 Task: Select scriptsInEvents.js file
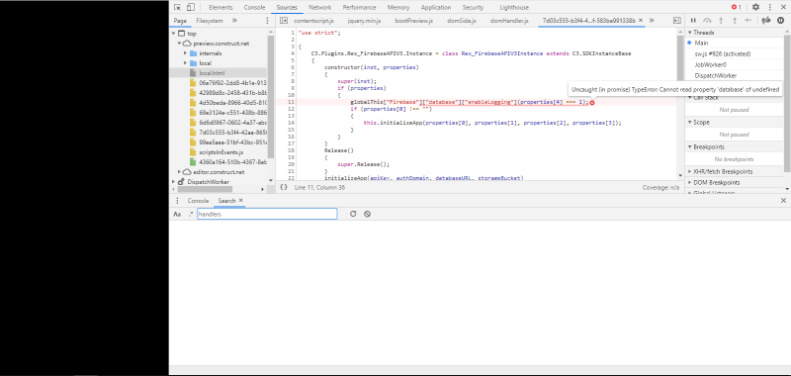[x=220, y=152]
